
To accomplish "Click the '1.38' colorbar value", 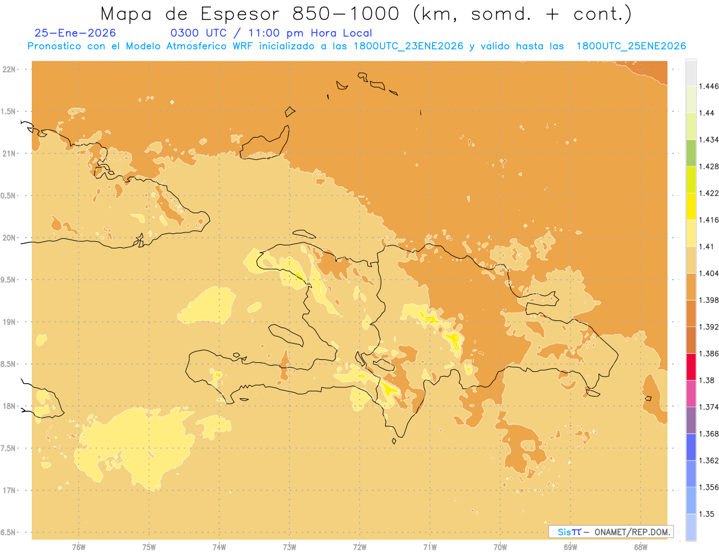I will point(707,380).
